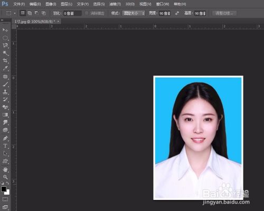Open the 编辑(E) menu
This screenshot has width=264, height=211.
click(35, 4)
